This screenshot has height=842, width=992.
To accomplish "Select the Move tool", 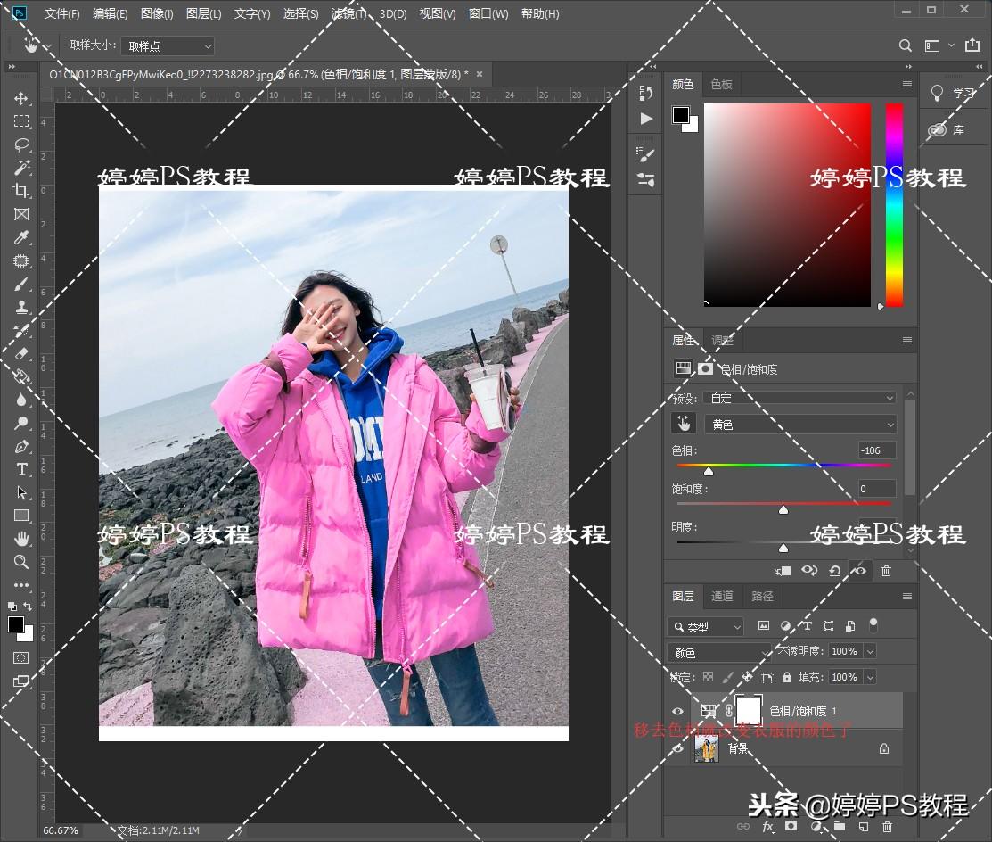I will tap(21, 98).
